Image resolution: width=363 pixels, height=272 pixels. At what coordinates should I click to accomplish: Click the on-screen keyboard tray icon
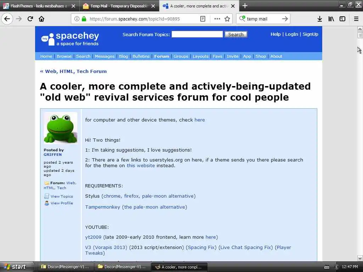(326, 267)
